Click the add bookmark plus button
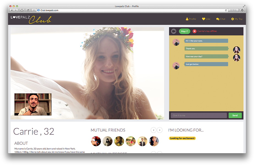 (x=34, y=10)
